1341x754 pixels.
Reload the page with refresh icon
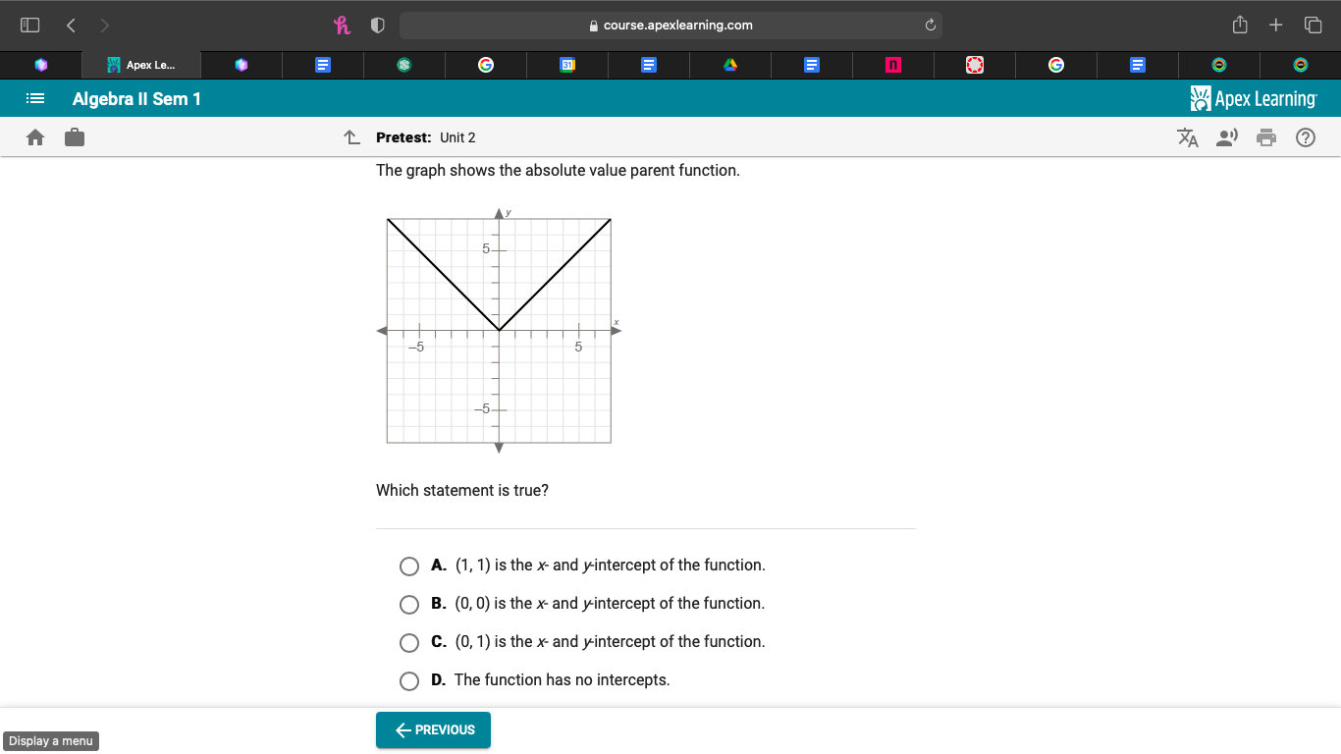click(931, 25)
